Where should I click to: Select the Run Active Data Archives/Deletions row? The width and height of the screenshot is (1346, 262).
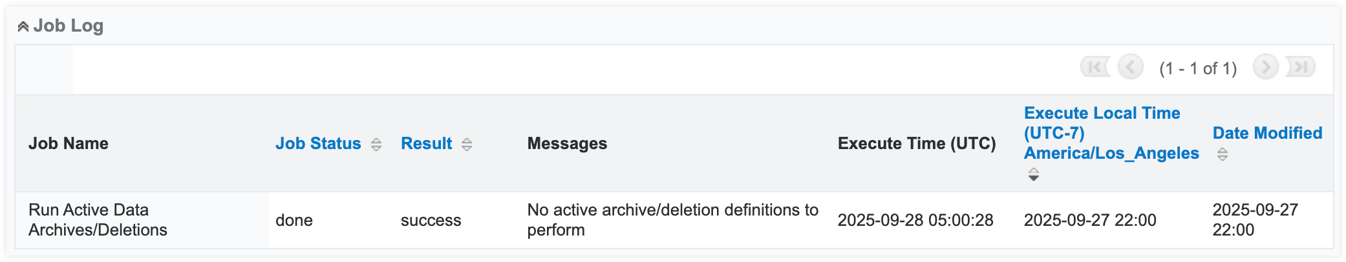98,219
